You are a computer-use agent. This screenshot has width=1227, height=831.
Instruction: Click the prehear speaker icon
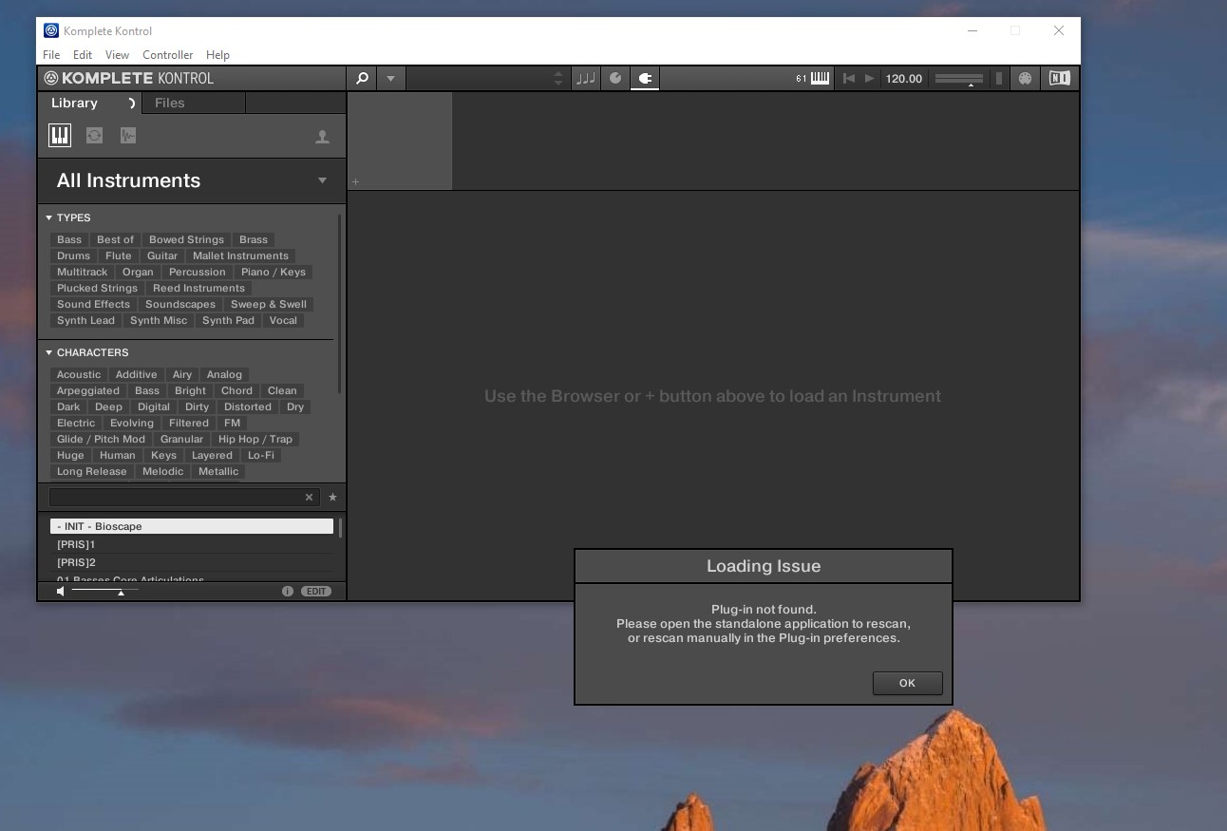click(x=61, y=592)
